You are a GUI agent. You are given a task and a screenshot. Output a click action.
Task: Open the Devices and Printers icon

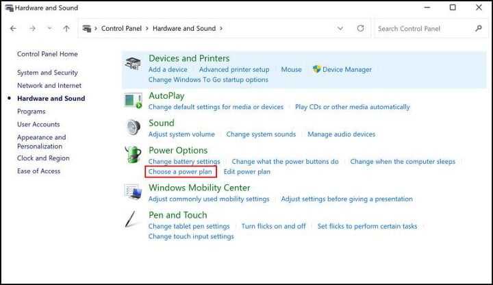click(133, 63)
